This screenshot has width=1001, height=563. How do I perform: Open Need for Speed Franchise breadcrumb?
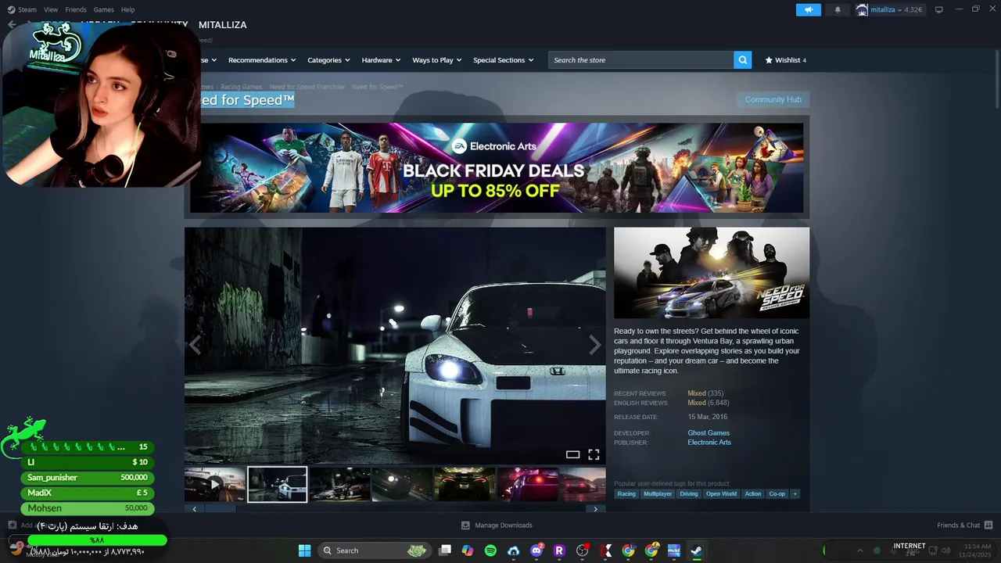pyautogui.click(x=307, y=87)
